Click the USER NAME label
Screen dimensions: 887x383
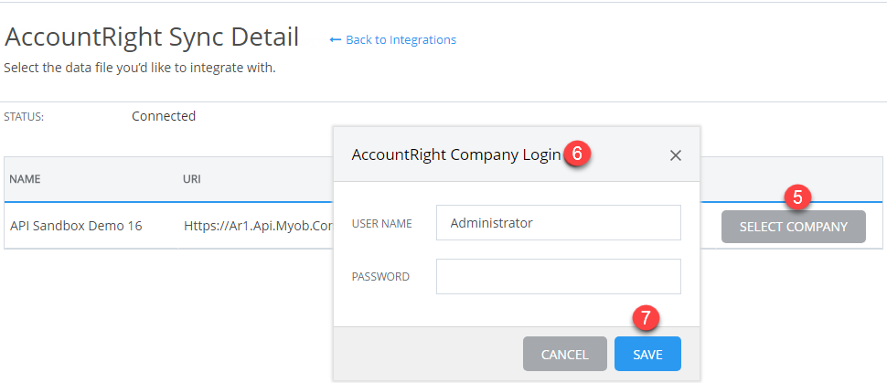pos(382,223)
